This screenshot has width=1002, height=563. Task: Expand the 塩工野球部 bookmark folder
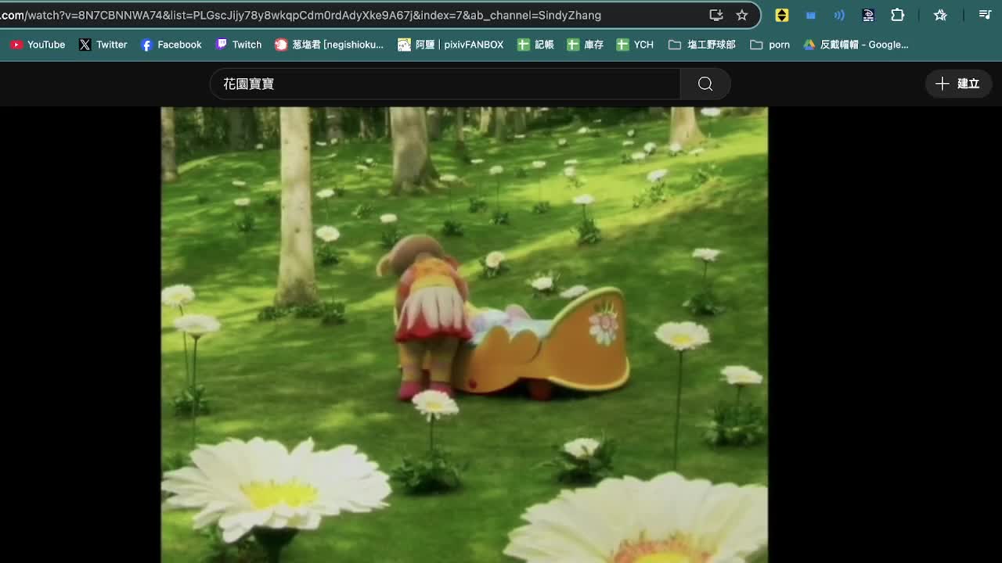pyautogui.click(x=701, y=45)
